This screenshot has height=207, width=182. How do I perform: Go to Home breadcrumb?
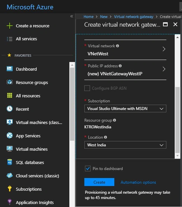point(88,17)
